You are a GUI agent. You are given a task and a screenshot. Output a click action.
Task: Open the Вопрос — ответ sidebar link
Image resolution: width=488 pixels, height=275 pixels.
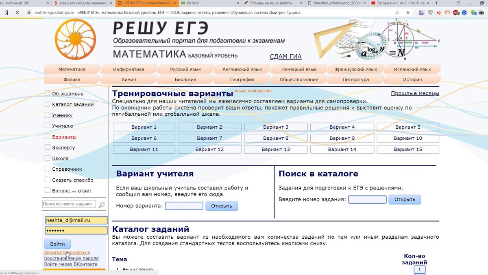[x=72, y=191]
